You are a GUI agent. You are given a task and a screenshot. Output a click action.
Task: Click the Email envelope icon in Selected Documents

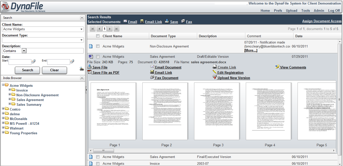[x=125, y=21]
